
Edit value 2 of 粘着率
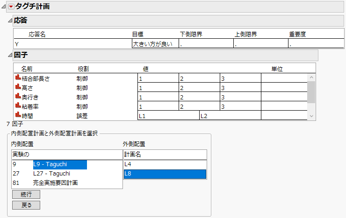click(x=199, y=106)
